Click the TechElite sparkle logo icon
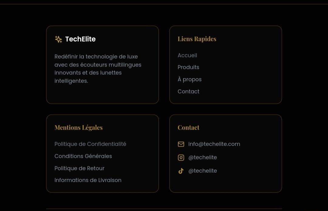The image size is (328, 211). click(x=58, y=39)
